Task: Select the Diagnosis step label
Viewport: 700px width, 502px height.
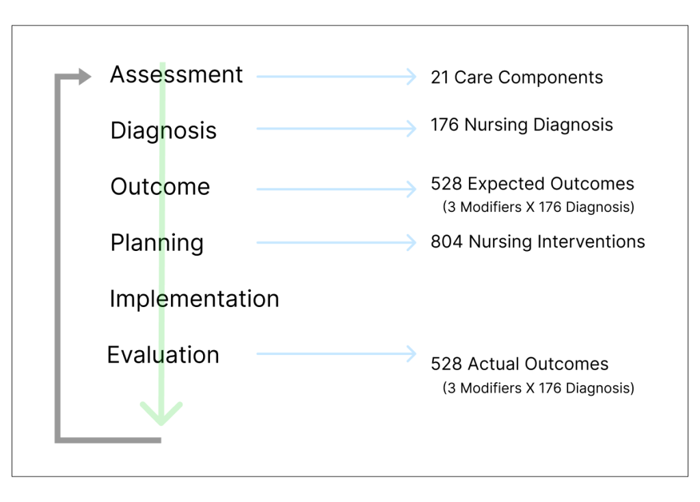Action: (x=163, y=131)
